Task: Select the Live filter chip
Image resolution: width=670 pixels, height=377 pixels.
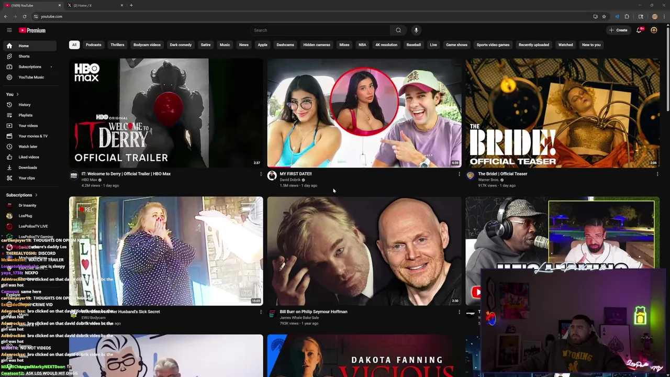Action: 433,45
